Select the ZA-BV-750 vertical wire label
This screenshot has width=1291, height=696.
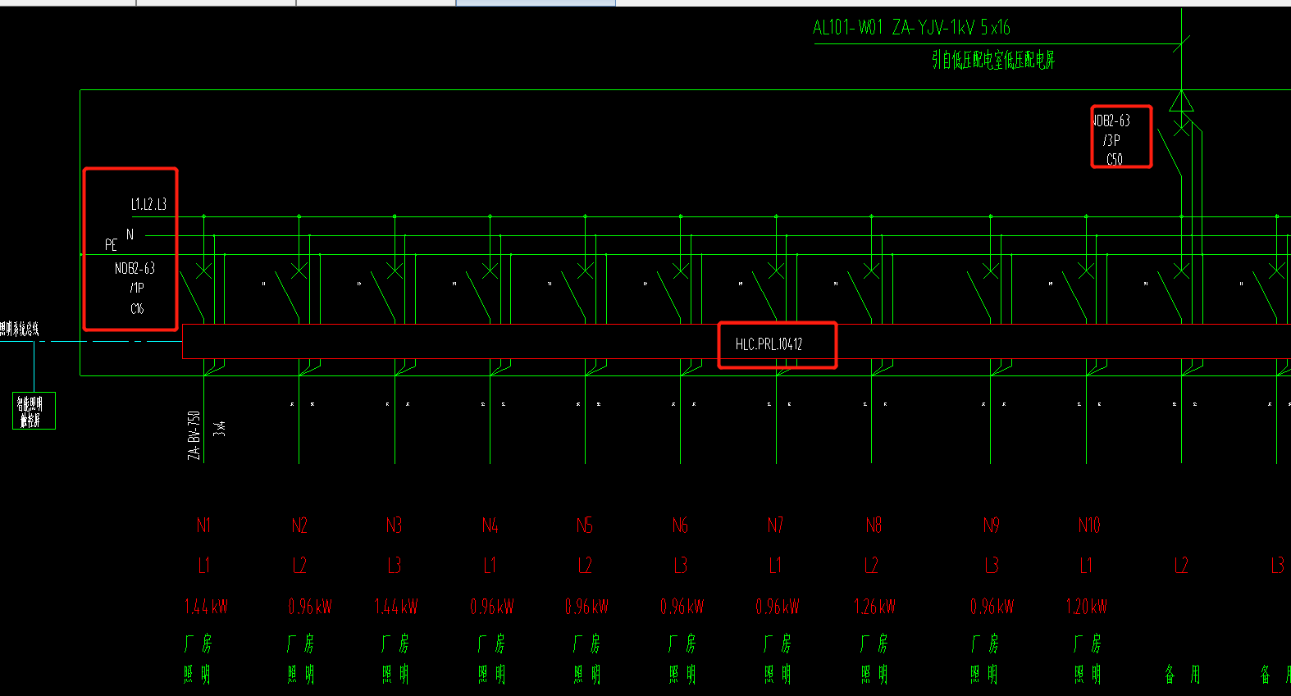[194, 435]
